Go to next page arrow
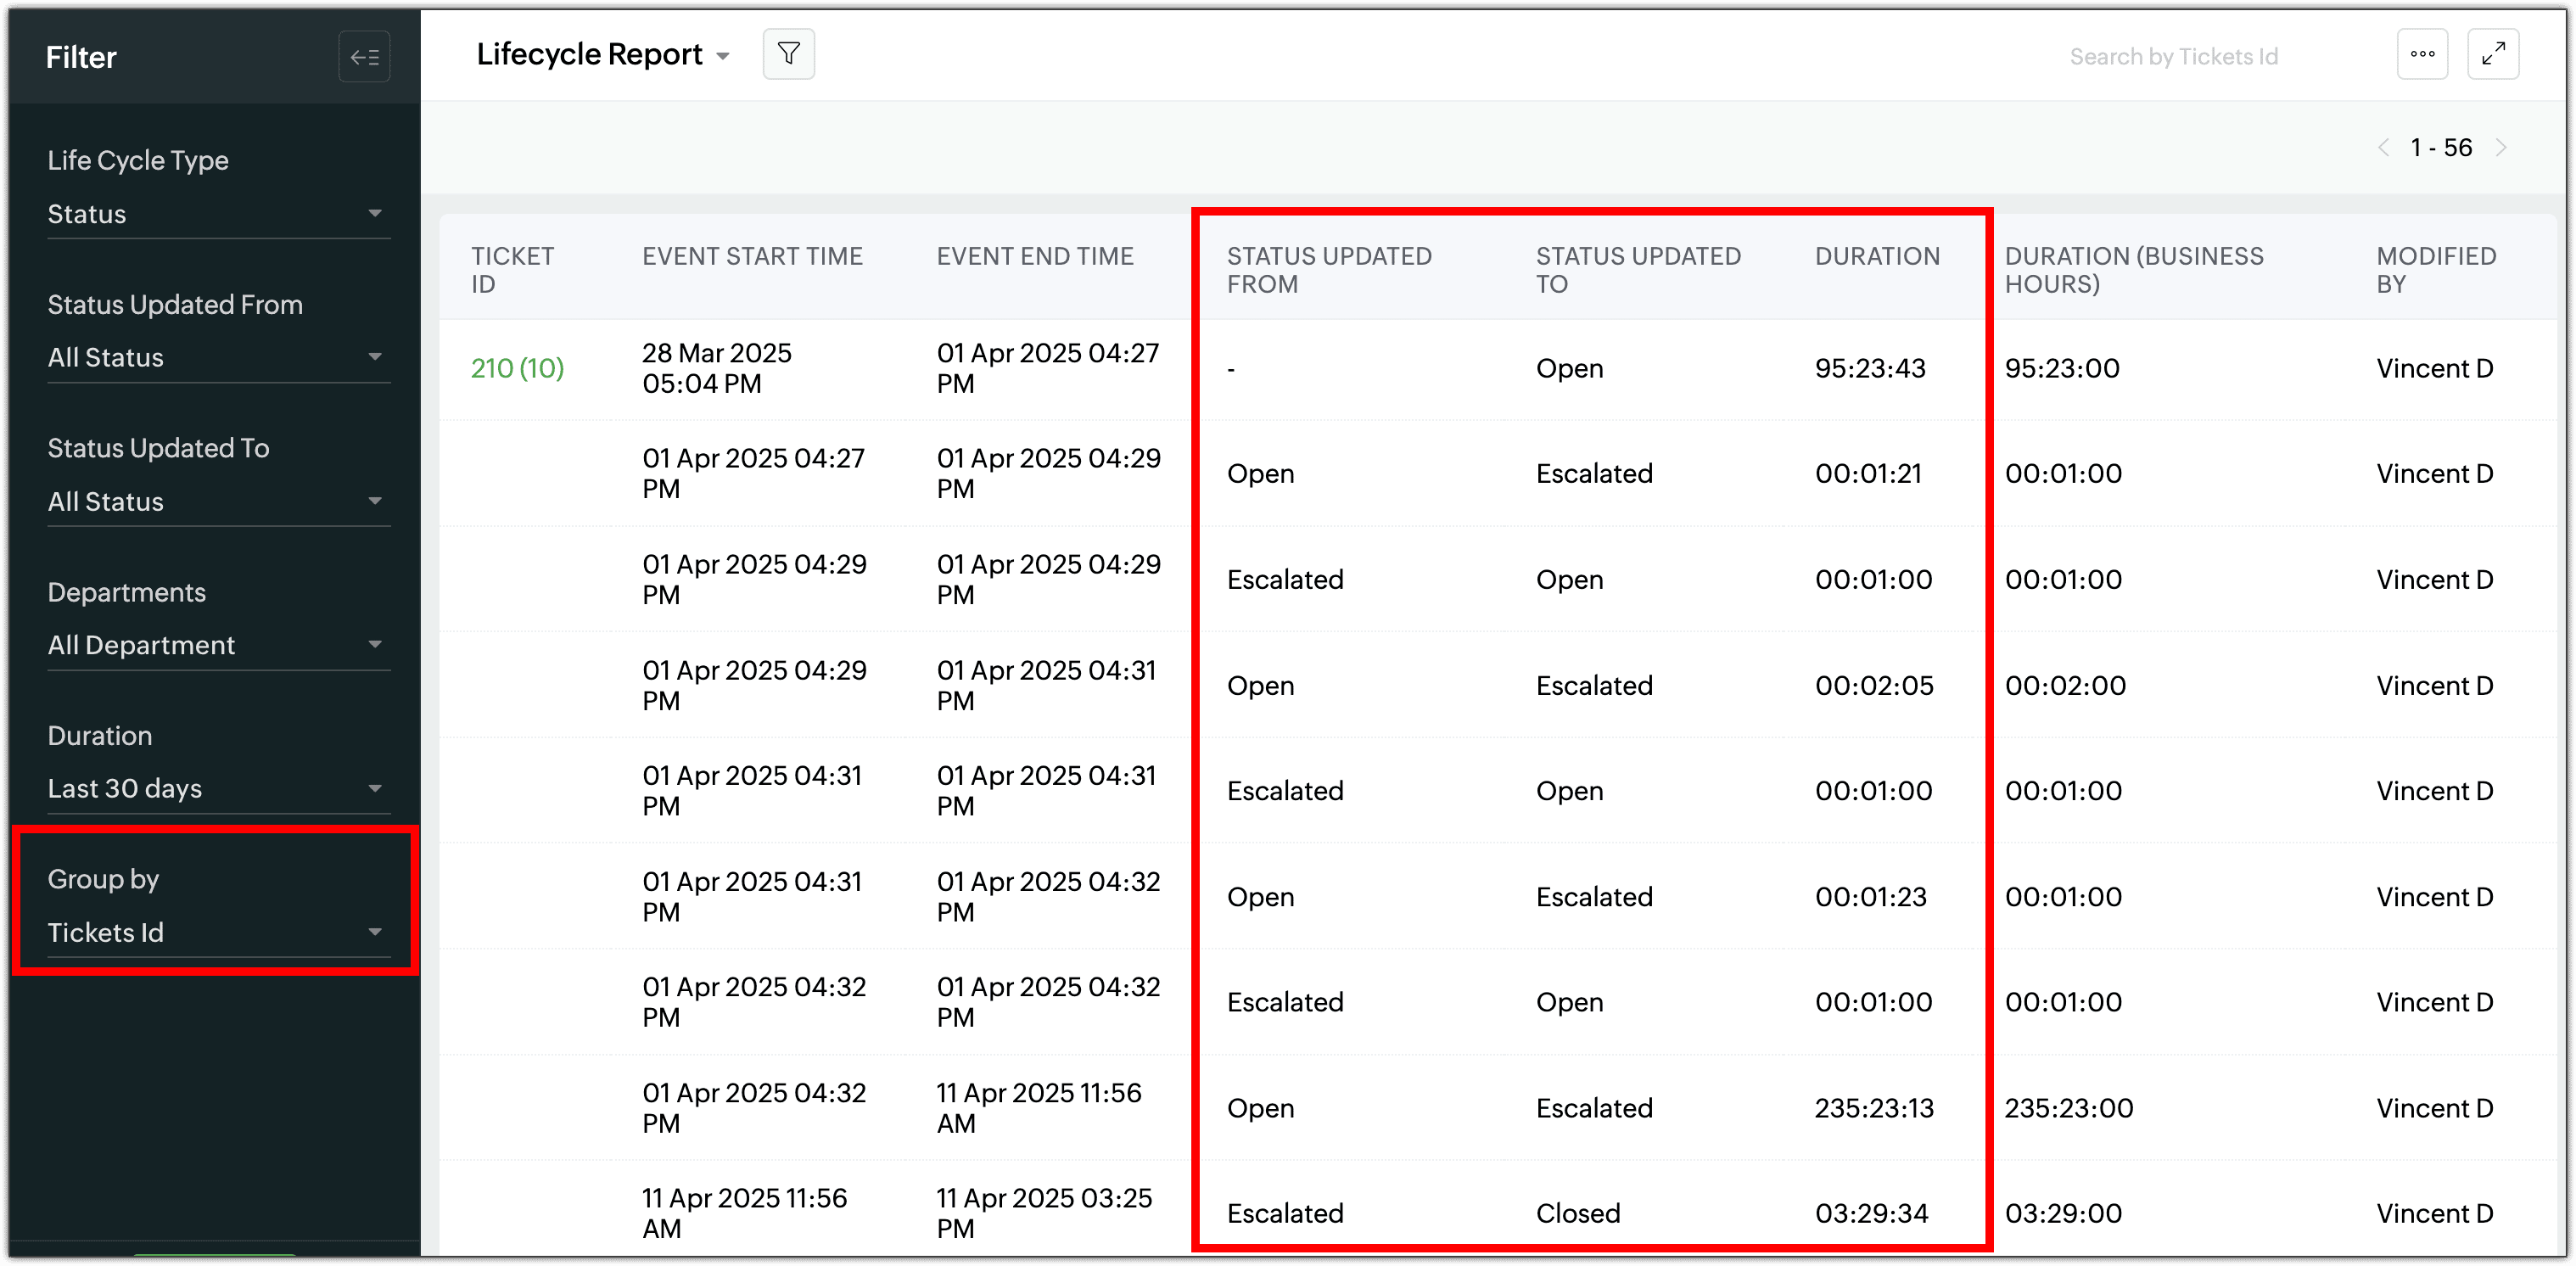 [2502, 148]
